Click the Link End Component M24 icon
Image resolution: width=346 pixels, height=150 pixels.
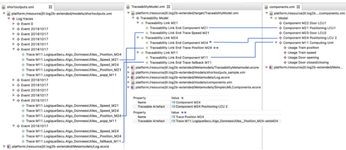point(147,43)
